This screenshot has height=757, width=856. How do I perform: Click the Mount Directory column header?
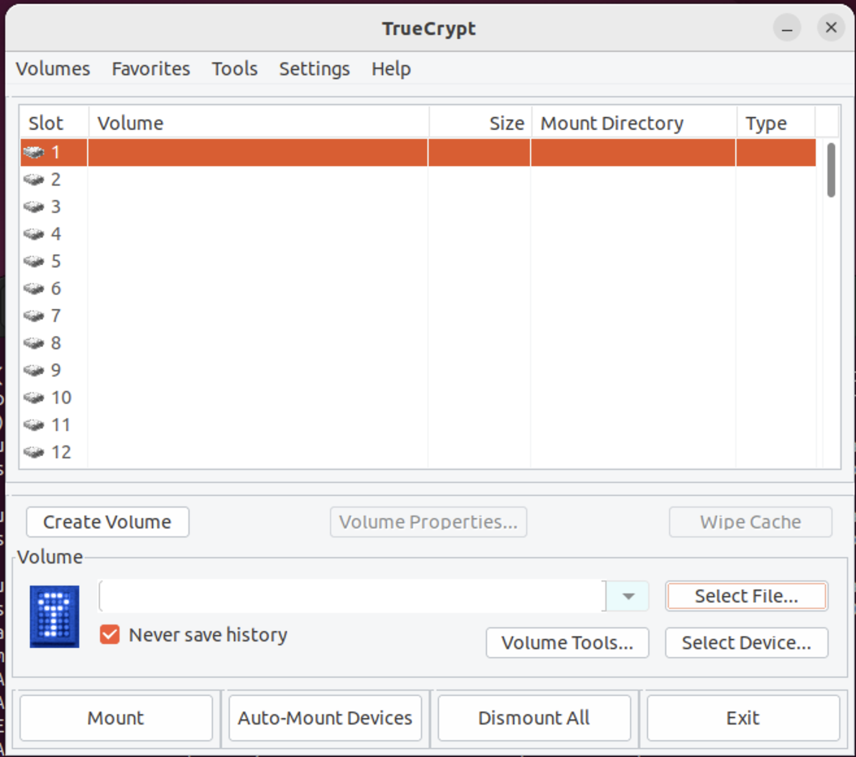[x=634, y=123]
